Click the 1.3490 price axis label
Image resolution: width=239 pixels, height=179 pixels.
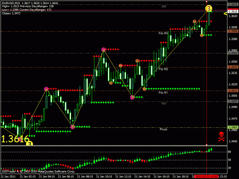[x=233, y=107]
